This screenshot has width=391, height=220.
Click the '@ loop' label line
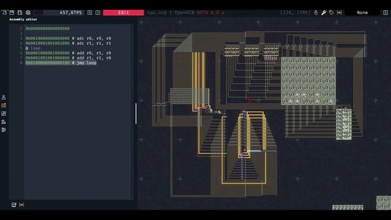[x=32, y=48]
